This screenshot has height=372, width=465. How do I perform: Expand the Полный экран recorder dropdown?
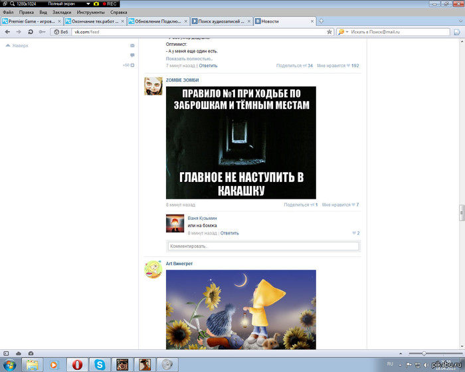(x=88, y=4)
